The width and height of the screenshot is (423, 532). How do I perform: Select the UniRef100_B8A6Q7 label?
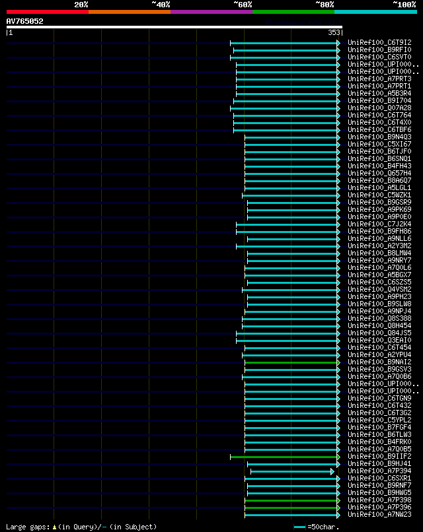[379, 180]
